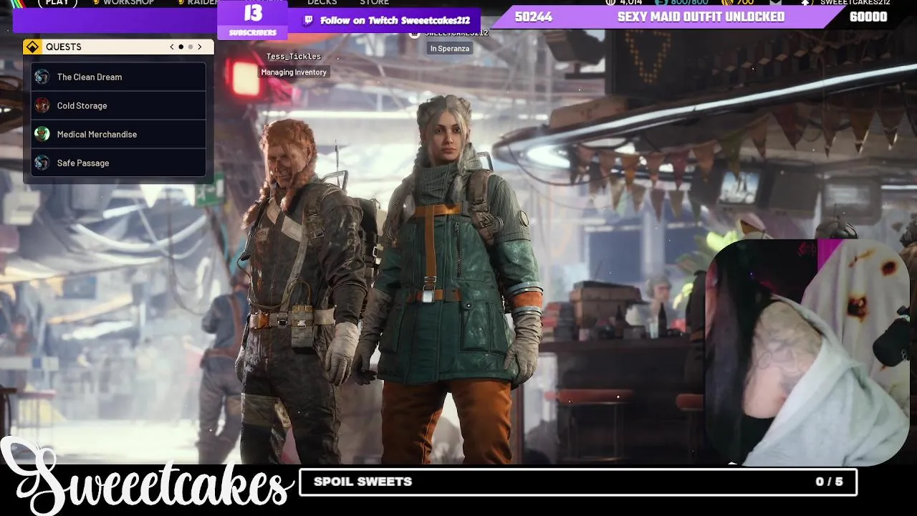Open The Clean Dream quest

point(119,77)
